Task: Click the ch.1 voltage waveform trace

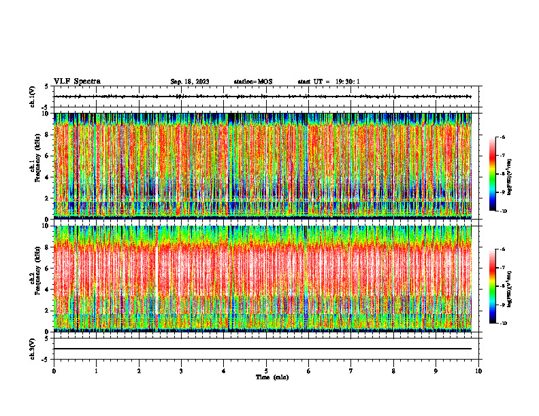Action: tap(263, 97)
